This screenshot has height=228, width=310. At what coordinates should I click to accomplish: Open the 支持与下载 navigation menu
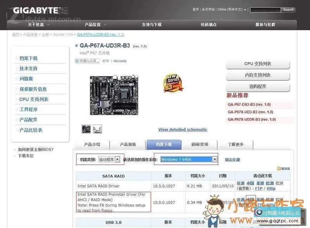point(152,24)
